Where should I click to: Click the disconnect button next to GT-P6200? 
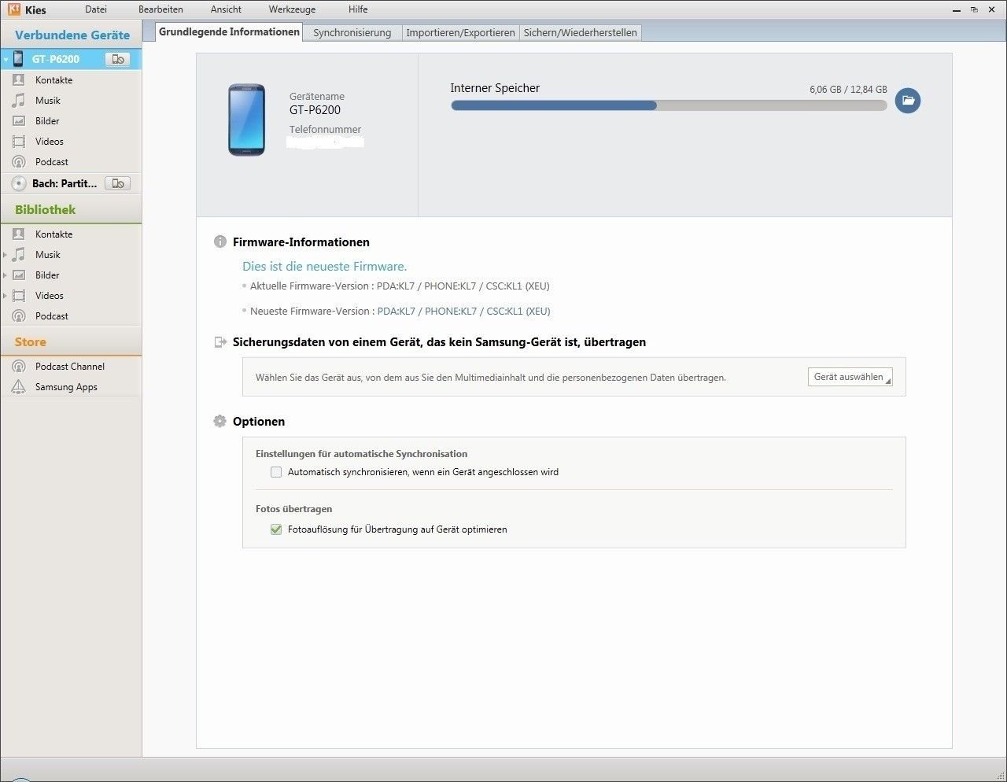(117, 59)
